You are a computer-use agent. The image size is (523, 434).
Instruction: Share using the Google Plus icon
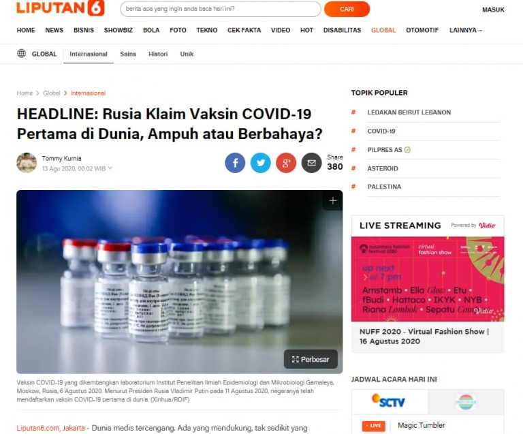(286, 163)
